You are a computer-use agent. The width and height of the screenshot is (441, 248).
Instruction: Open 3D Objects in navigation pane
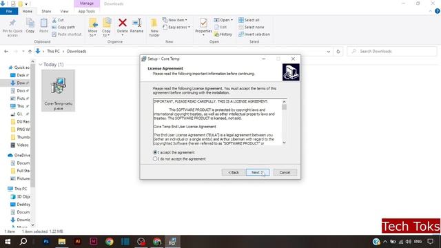[x=20, y=196]
